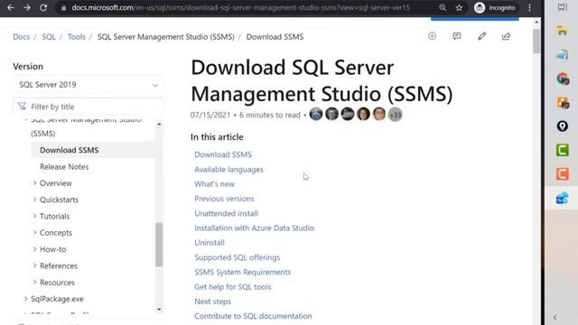
Task: Open the feedback comment icon
Action: click(x=457, y=36)
